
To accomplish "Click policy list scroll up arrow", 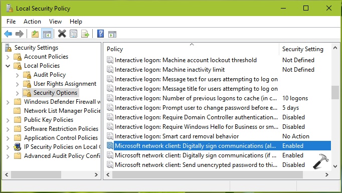I will [x=335, y=48].
